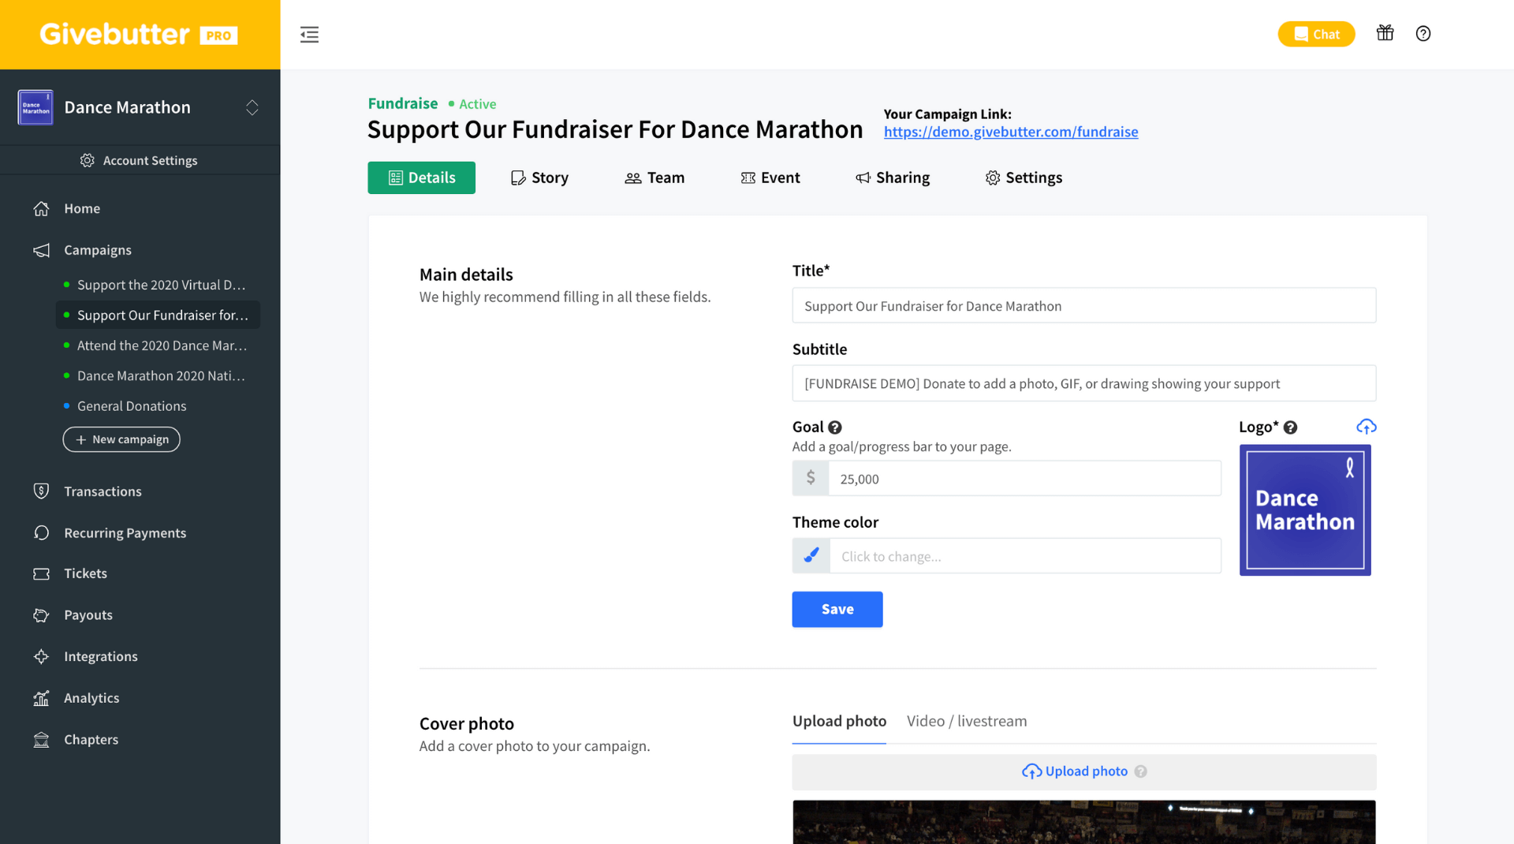
Task: Open Account Settings
Action: (x=140, y=160)
